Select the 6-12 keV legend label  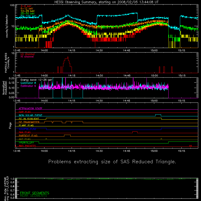point(27,9)
